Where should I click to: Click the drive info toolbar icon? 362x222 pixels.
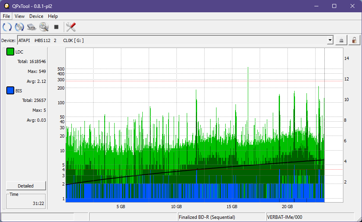click(32, 27)
